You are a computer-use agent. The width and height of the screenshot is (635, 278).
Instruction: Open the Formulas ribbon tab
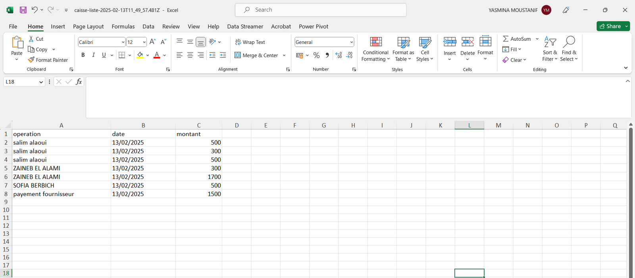[x=123, y=27]
